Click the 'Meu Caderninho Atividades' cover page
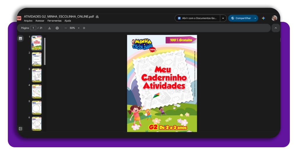 (x=162, y=84)
